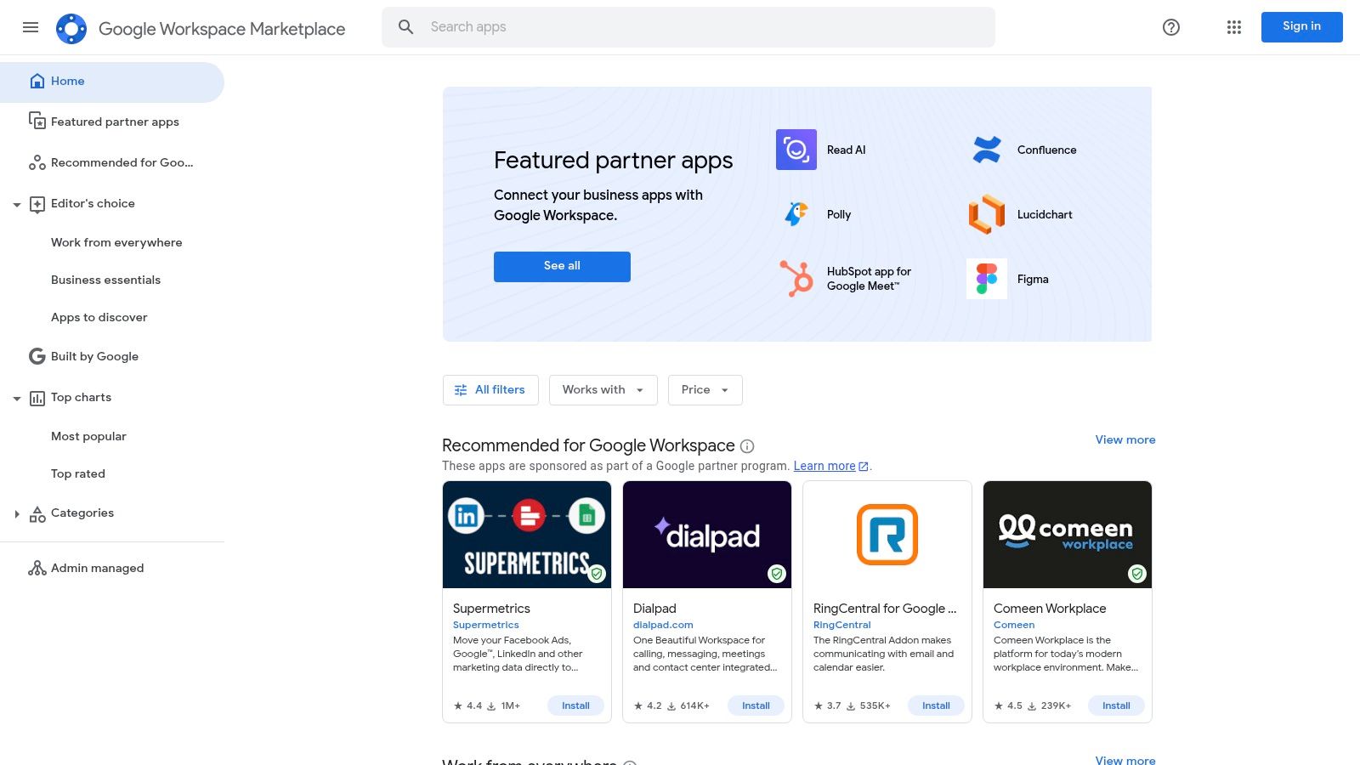
Task: Click the Supermetrics verified shield badge
Action: (598, 574)
